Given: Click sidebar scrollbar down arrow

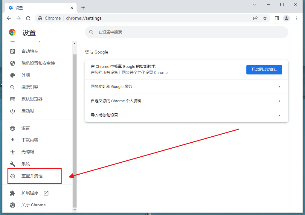Looking at the screenshot, I should click(74, 210).
